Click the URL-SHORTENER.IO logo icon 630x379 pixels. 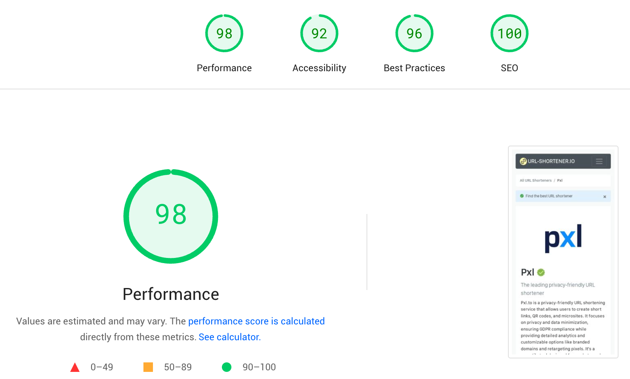coord(523,161)
